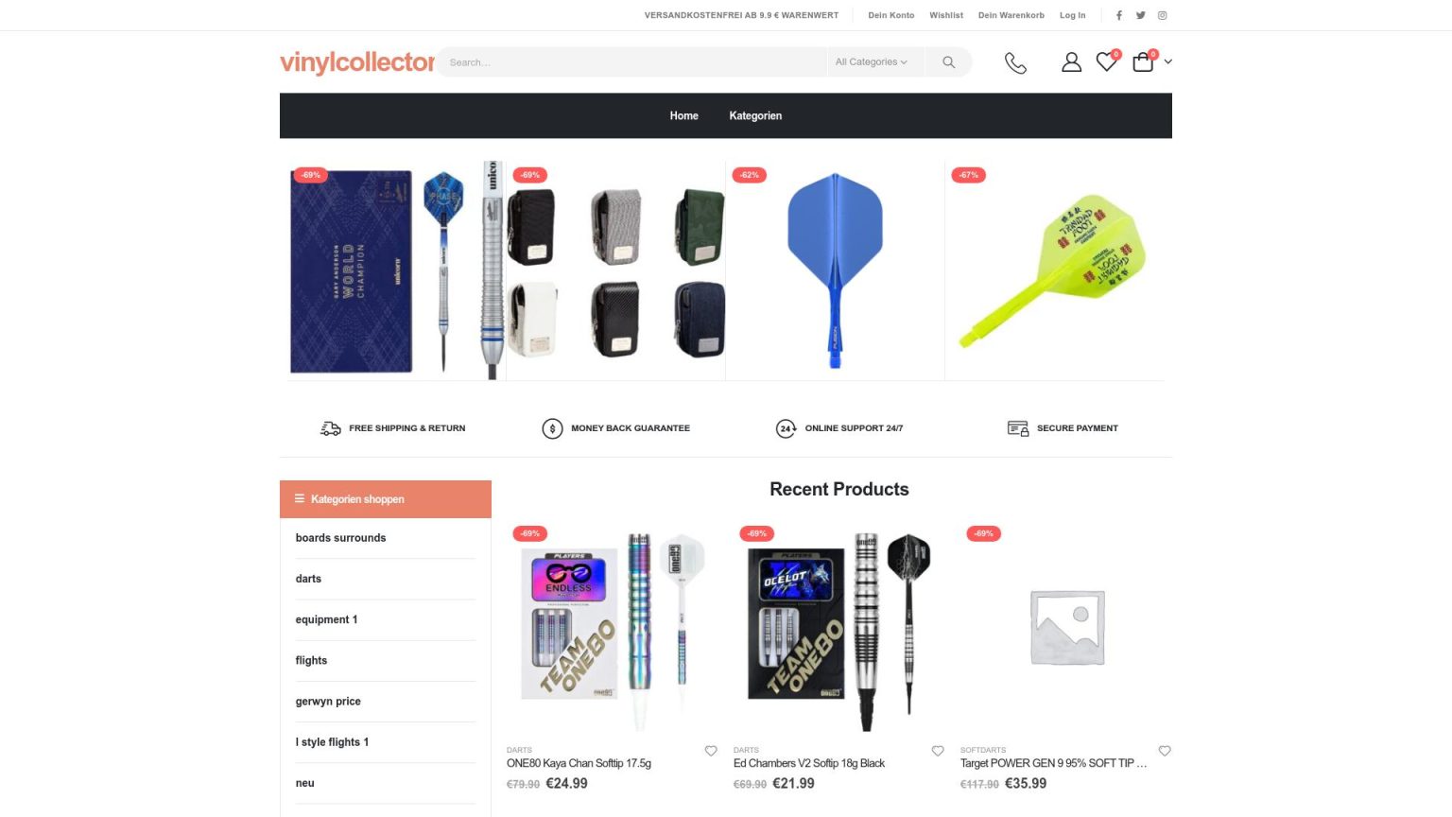The width and height of the screenshot is (1452, 817).
Task: Open the shopping cart bag icon
Action: click(1143, 62)
